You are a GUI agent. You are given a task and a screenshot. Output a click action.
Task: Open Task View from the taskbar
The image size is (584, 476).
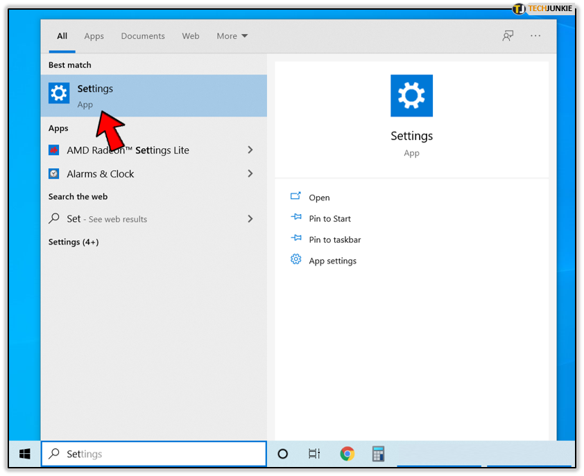point(314,454)
